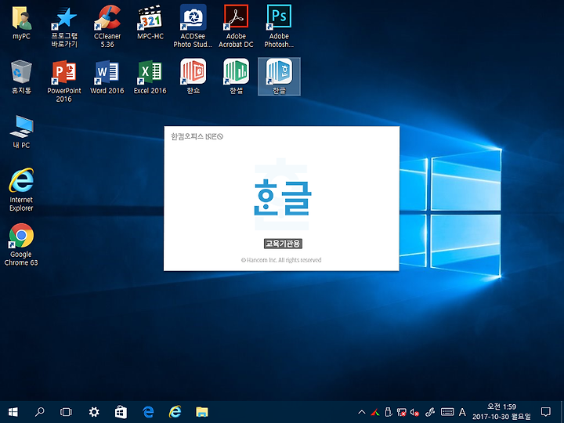The height and width of the screenshot is (423, 564).
Task: Click the network tray icon
Action: point(401,412)
